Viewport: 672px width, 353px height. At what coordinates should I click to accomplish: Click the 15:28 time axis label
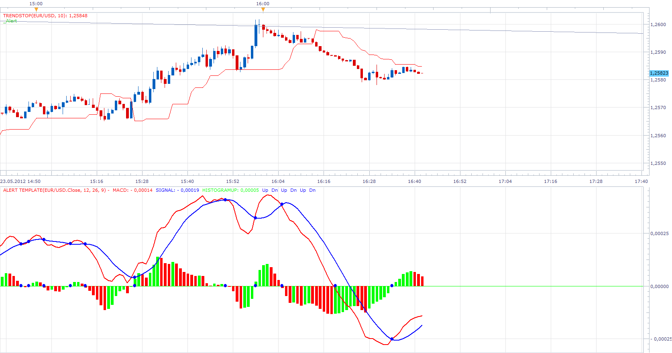point(142,181)
